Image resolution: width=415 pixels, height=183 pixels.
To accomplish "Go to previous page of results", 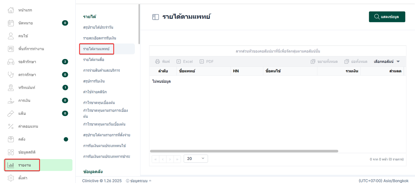I will click(x=163, y=159).
